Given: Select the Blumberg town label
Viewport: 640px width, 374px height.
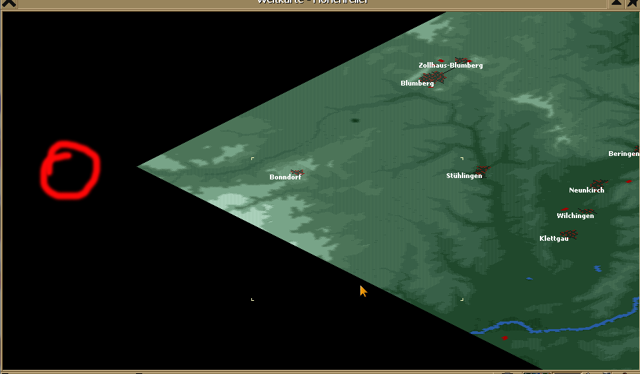Looking at the screenshot, I should [417, 83].
